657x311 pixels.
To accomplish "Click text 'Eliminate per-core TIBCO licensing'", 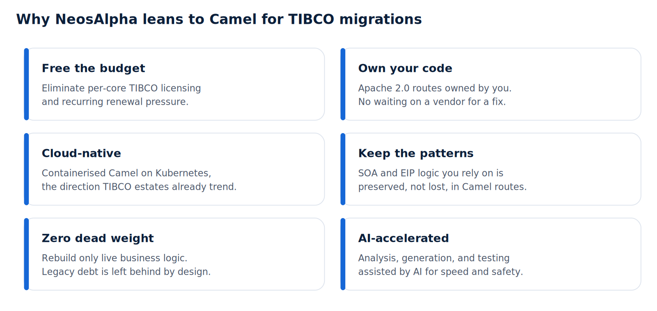I will [x=121, y=88].
